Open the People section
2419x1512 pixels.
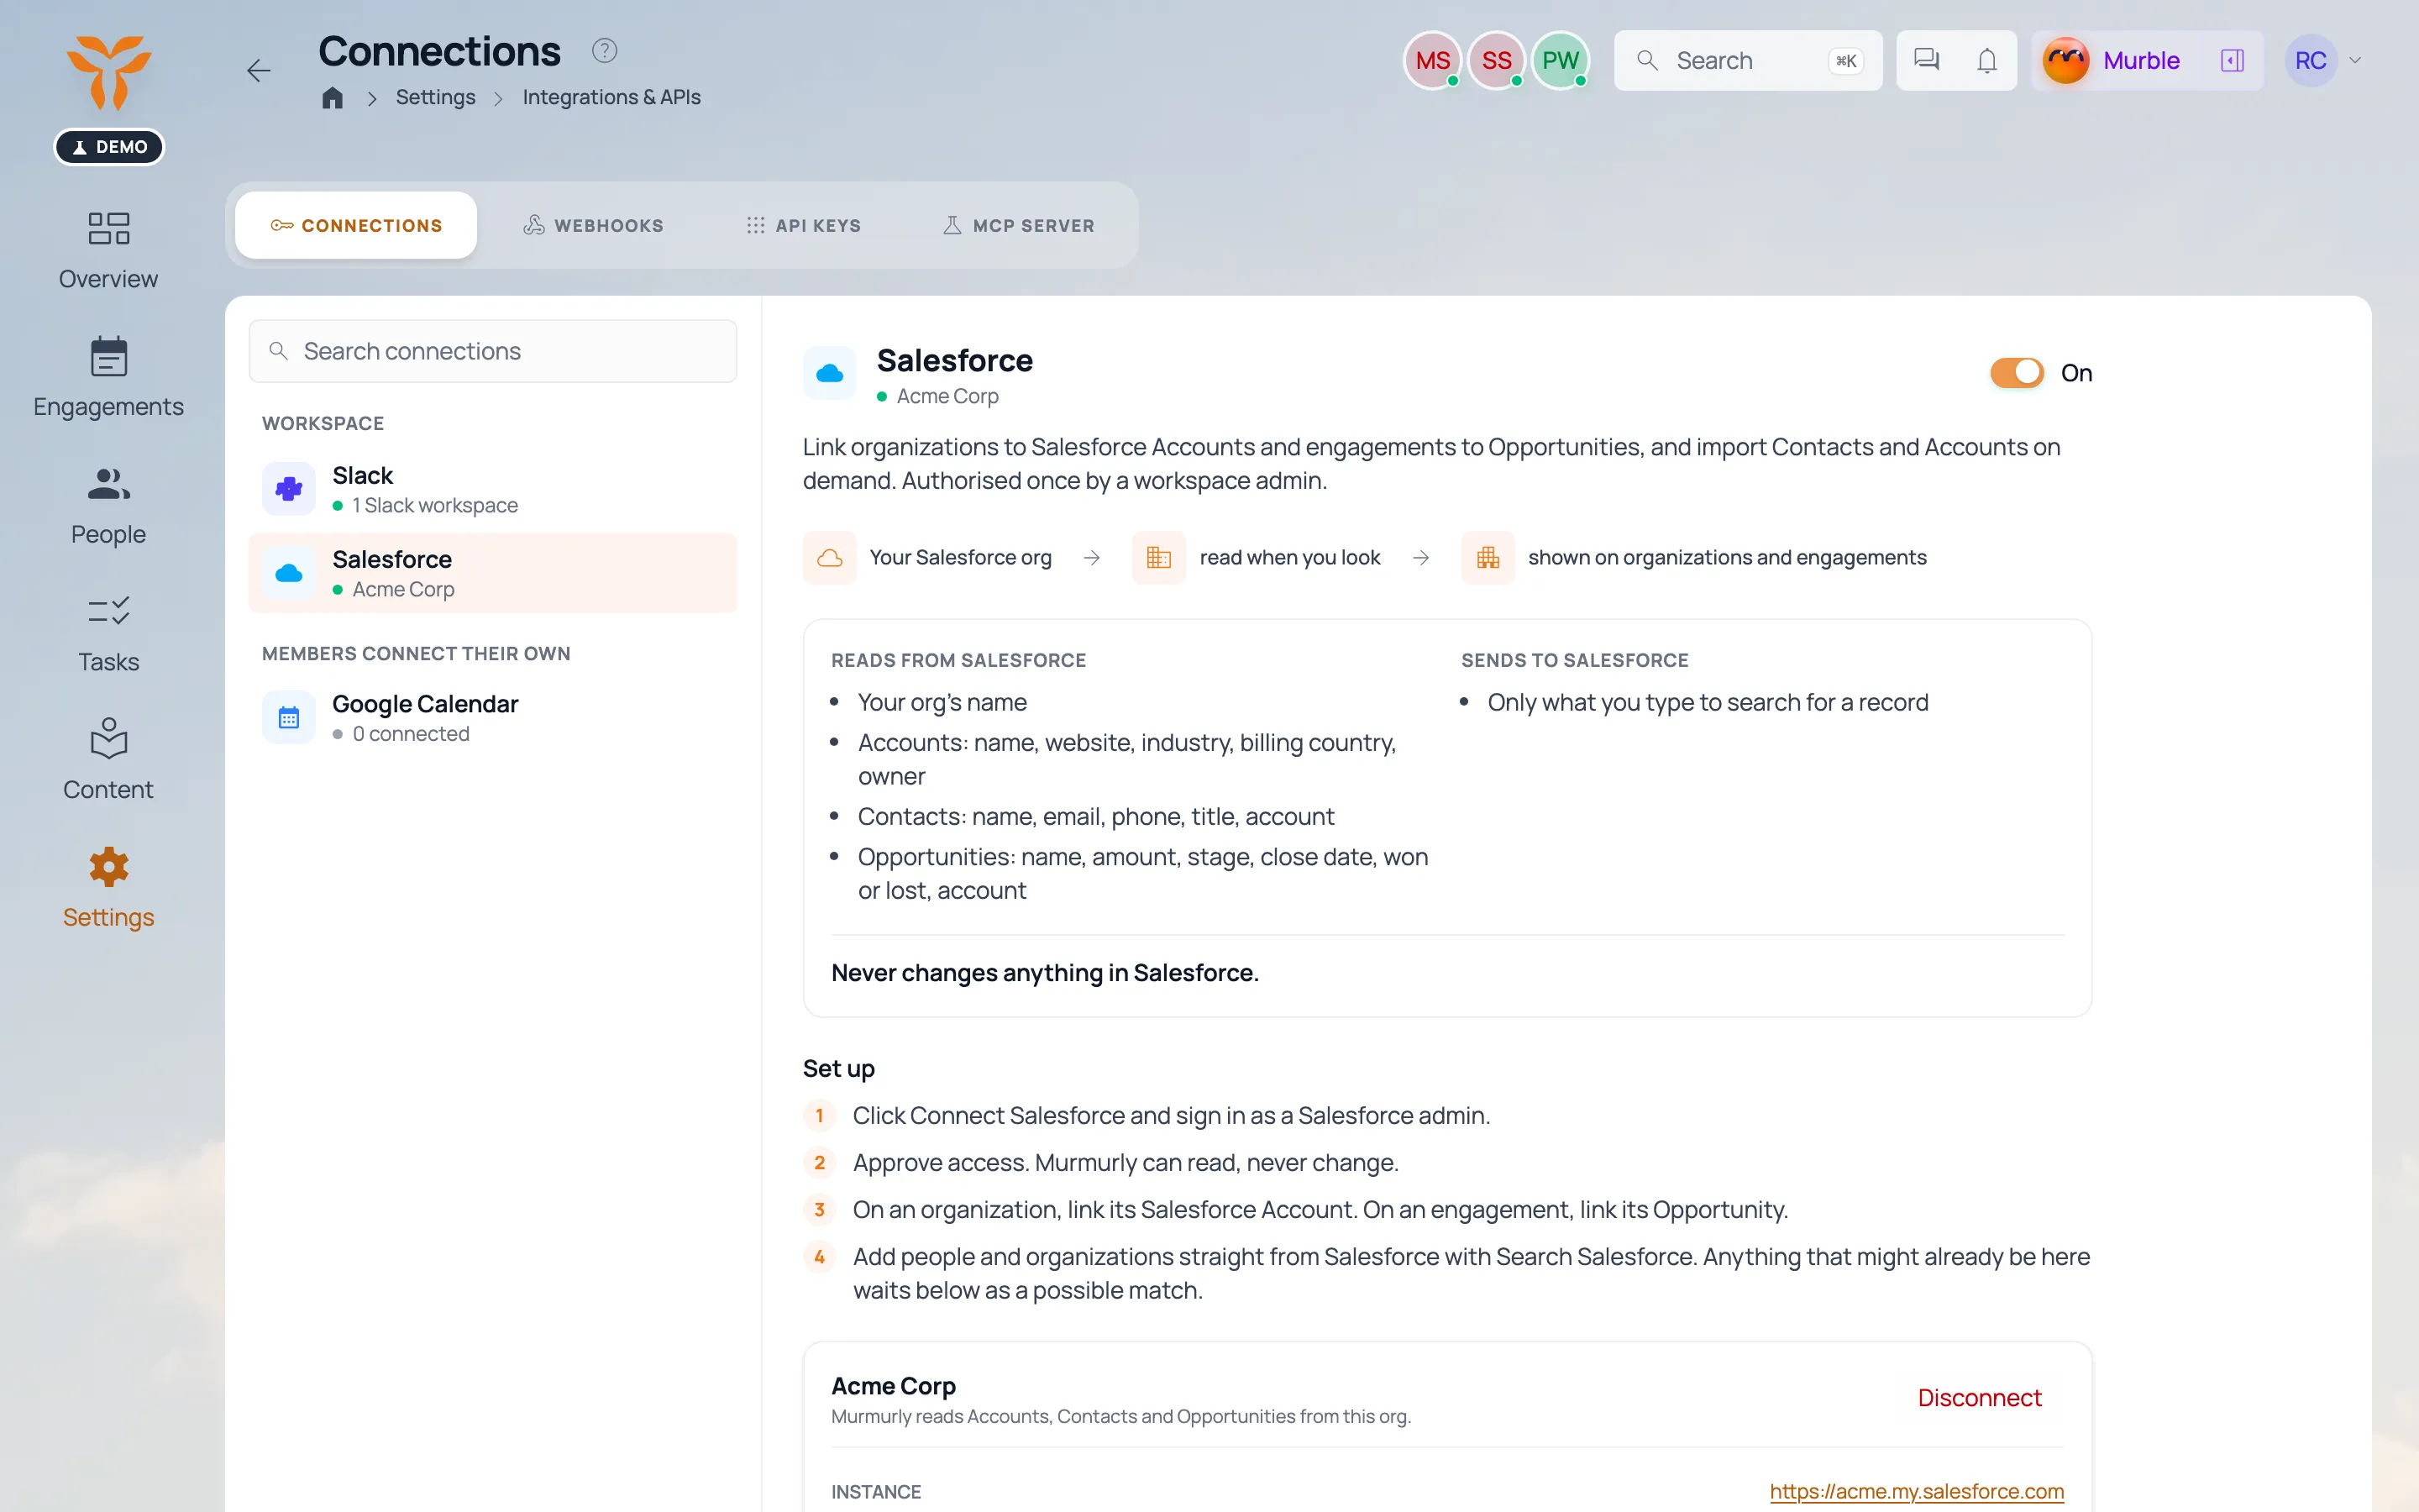point(108,506)
